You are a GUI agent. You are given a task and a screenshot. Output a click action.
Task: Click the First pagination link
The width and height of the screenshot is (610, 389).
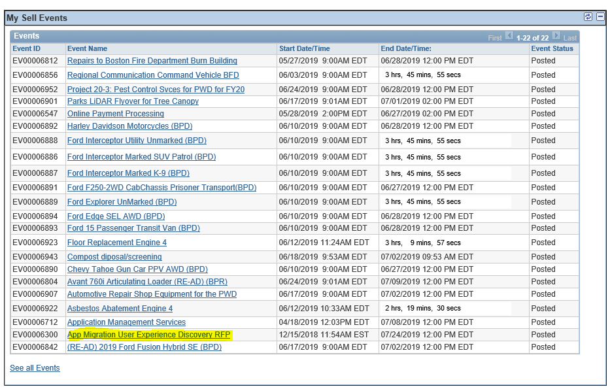[x=495, y=38]
